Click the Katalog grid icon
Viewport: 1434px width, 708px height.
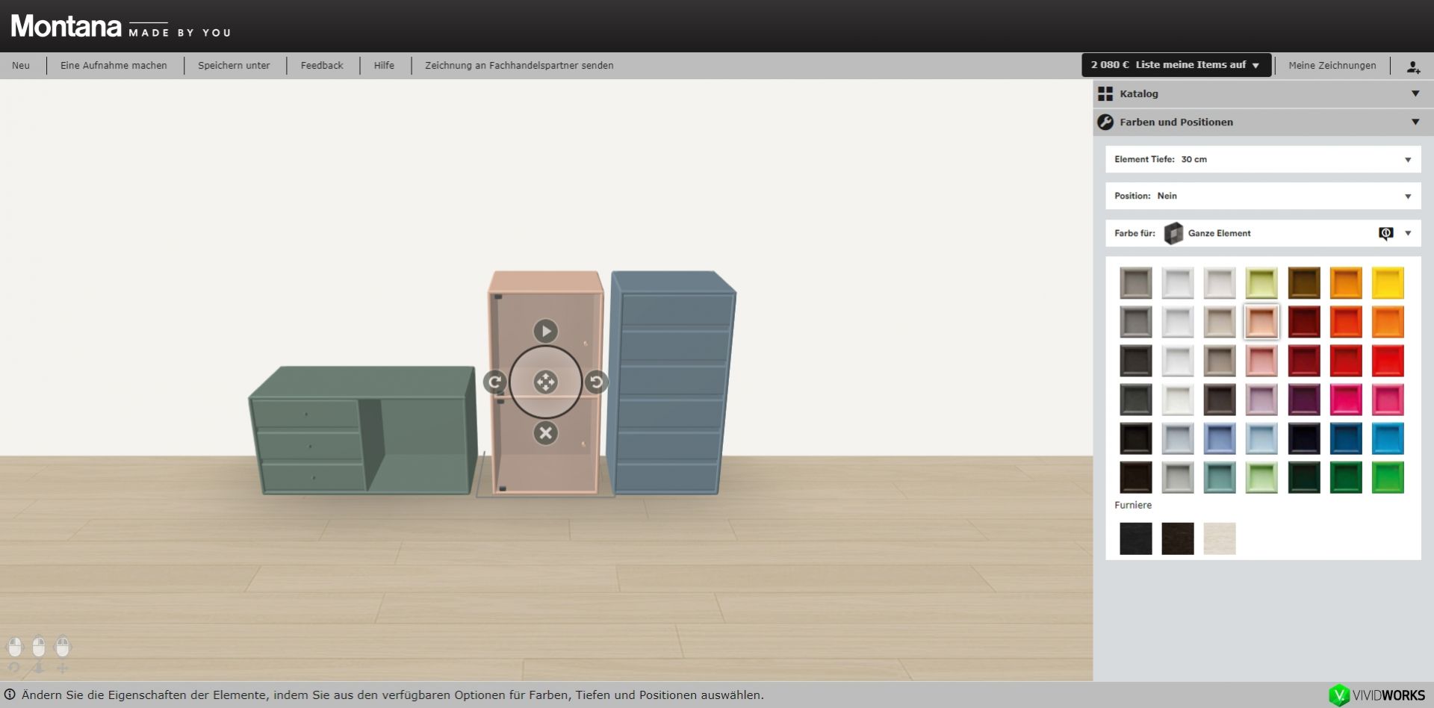tap(1105, 94)
